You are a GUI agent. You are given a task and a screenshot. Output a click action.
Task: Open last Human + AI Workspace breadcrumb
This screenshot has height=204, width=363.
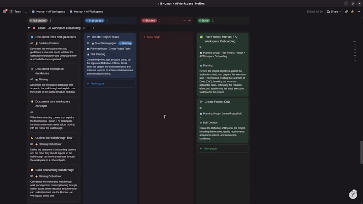86,12
